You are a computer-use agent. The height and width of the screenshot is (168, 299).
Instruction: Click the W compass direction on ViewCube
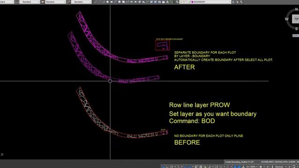(x=286, y=19)
